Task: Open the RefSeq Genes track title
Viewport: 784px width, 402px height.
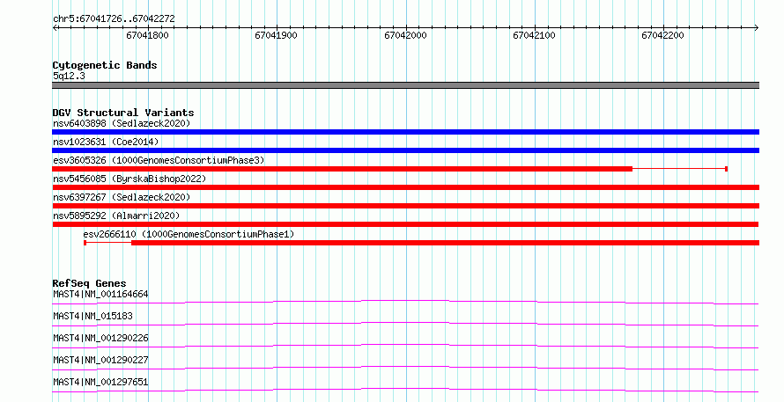Action: [89, 283]
